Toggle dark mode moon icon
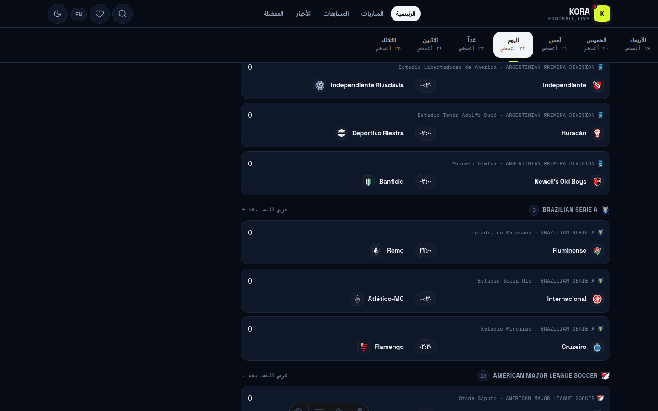The width and height of the screenshot is (658, 411). pos(58,14)
